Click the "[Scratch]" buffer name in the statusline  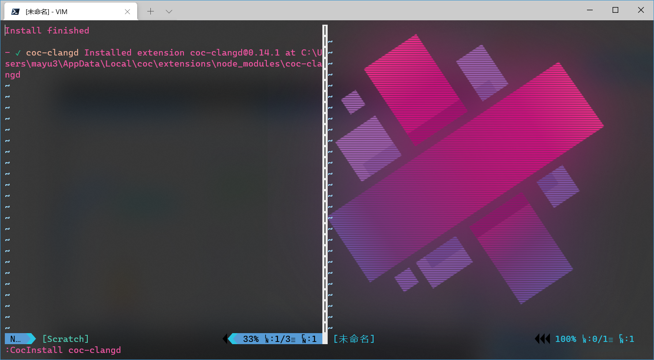coord(66,339)
